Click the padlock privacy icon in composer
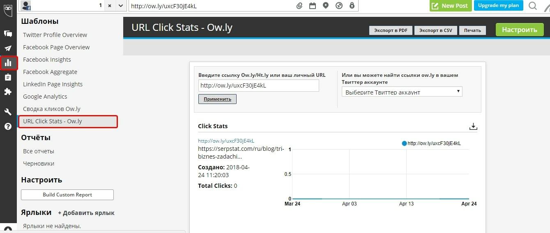 coord(352,6)
